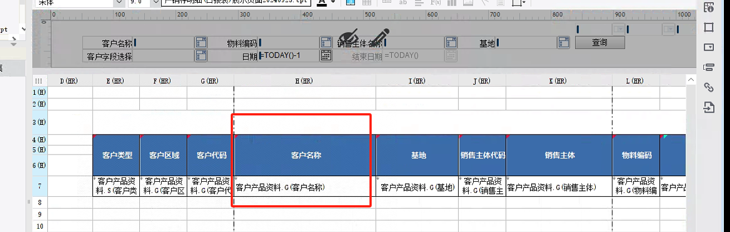Open the export arrow icon in right sidebar
The height and width of the screenshot is (232, 730).
coord(709,108)
